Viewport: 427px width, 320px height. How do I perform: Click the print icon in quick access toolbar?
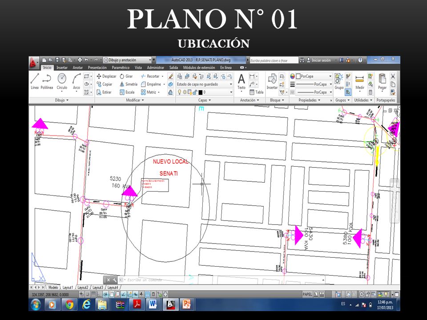click(x=80, y=60)
